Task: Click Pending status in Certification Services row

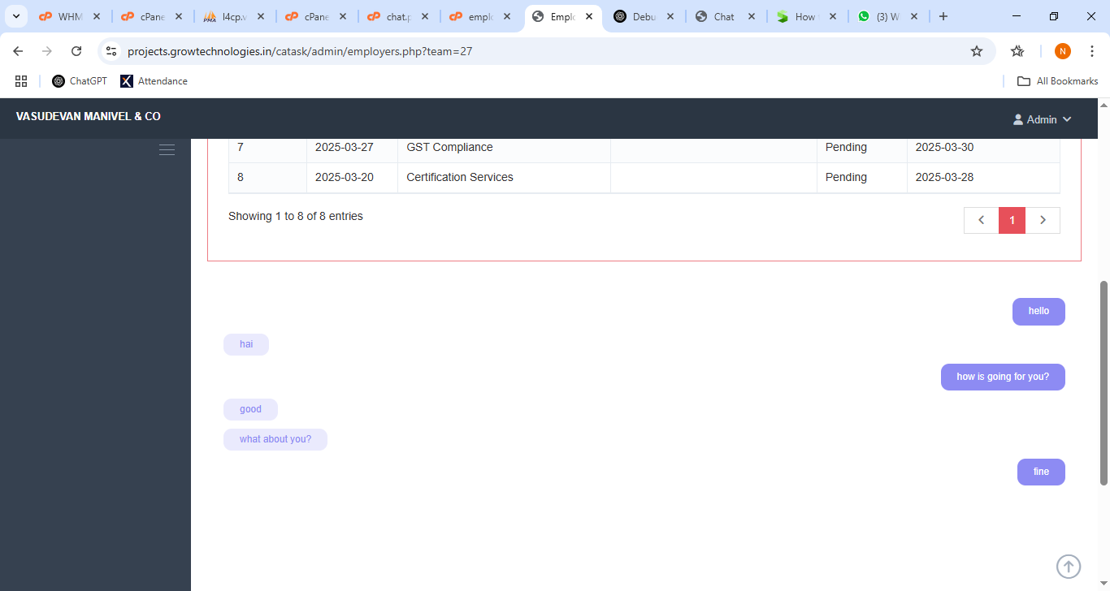Action: click(x=861, y=178)
